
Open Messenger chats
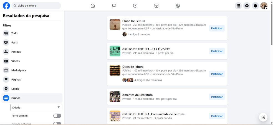click(x=247, y=6)
